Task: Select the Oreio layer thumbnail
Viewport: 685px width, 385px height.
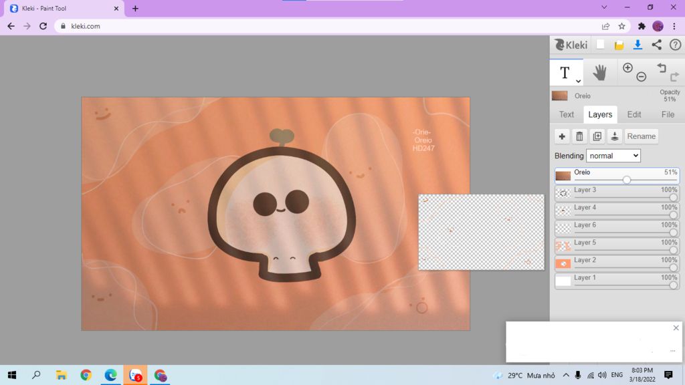Action: 563,176
